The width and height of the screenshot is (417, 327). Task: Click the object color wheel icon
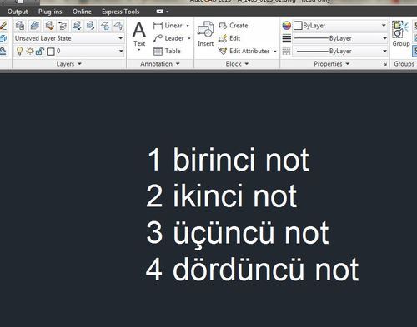click(287, 26)
